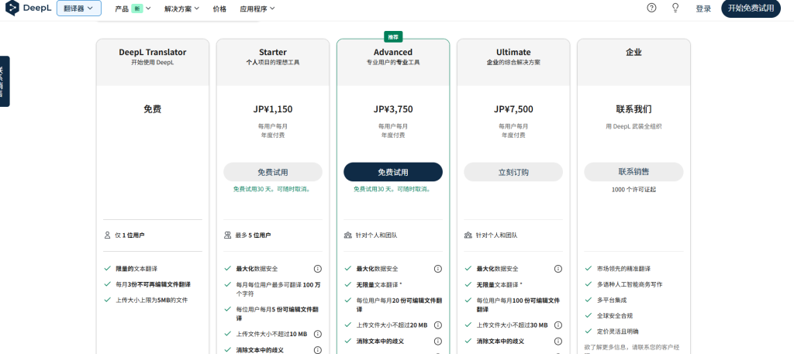Click the feature 多平台集成
This screenshot has width=794, height=354.
tap(611, 300)
